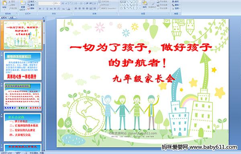Click the Replace button in editing group
This screenshot has height=154, width=241.
176,5
